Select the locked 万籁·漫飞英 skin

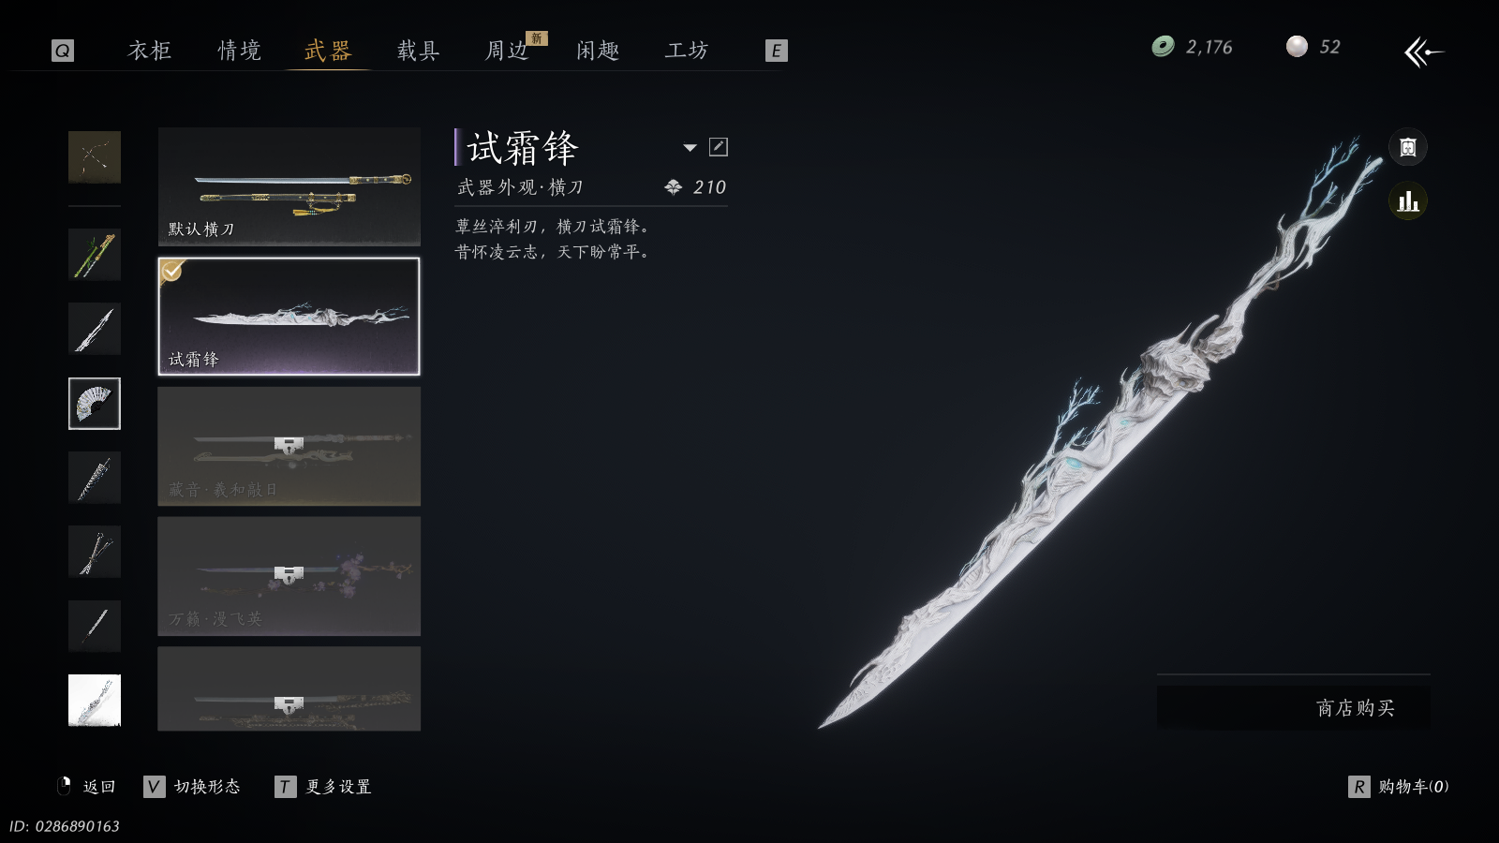click(289, 576)
